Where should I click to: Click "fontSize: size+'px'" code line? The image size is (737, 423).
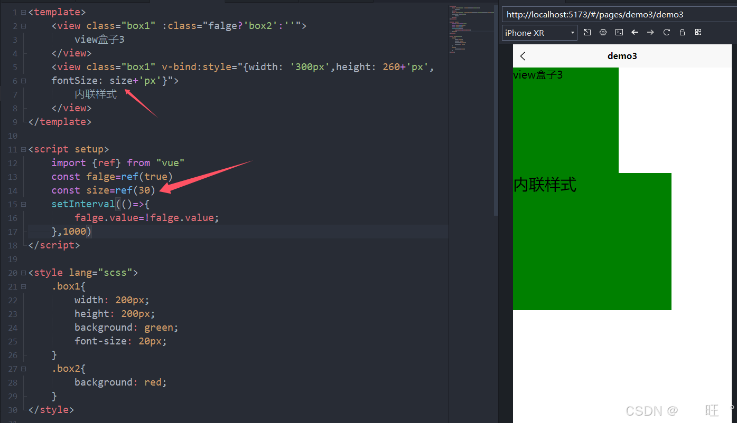coord(115,81)
